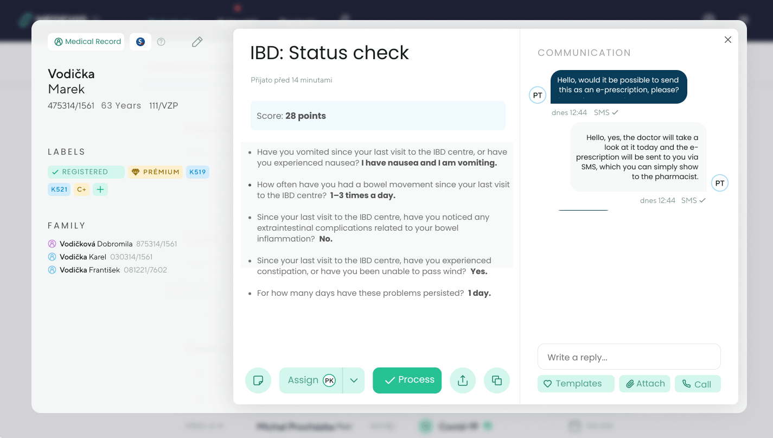
Task: Open message Templates
Action: [x=576, y=384]
